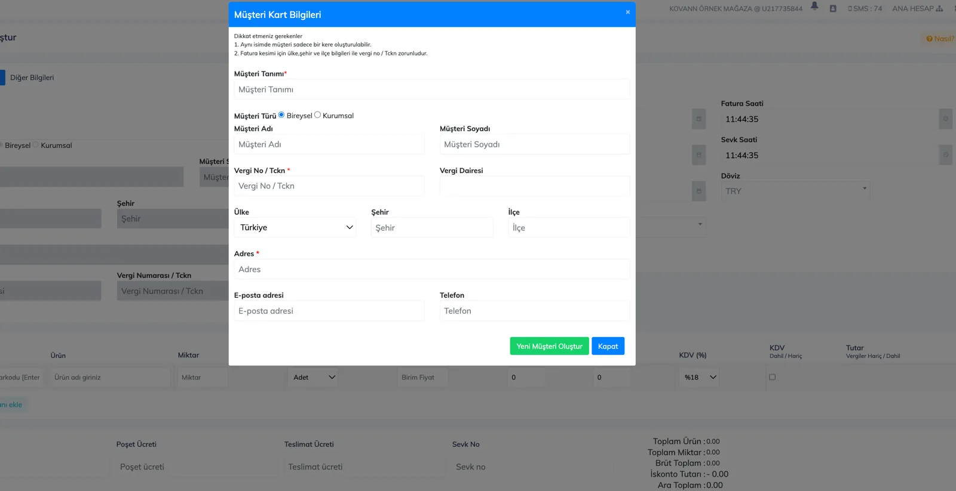
Task: Click the Sevk Saati clock icon
Action: [946, 155]
